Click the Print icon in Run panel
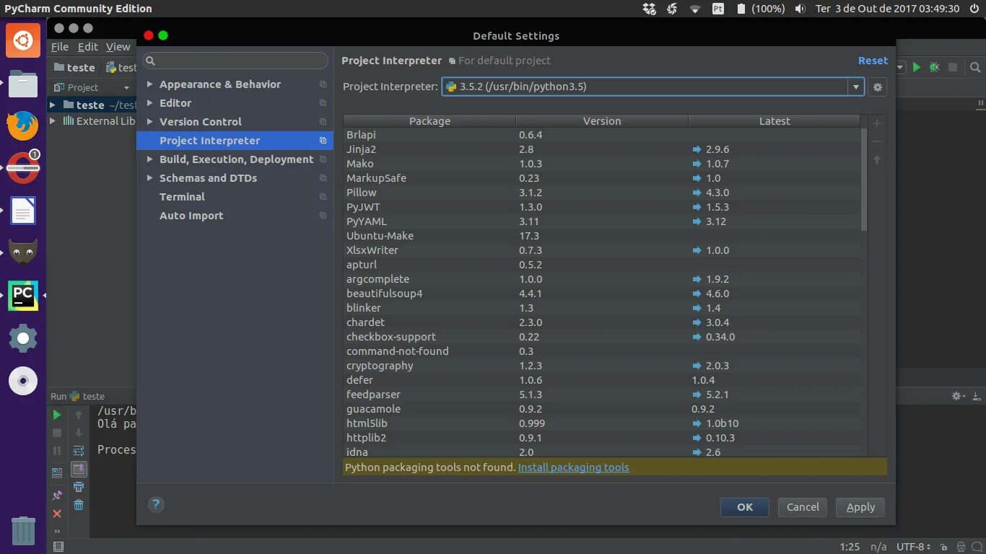The height and width of the screenshot is (554, 986). [x=79, y=487]
